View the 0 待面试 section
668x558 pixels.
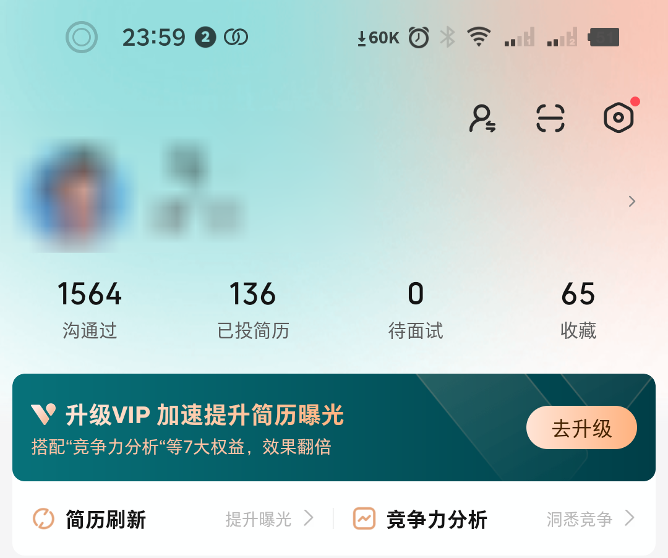pos(416,310)
